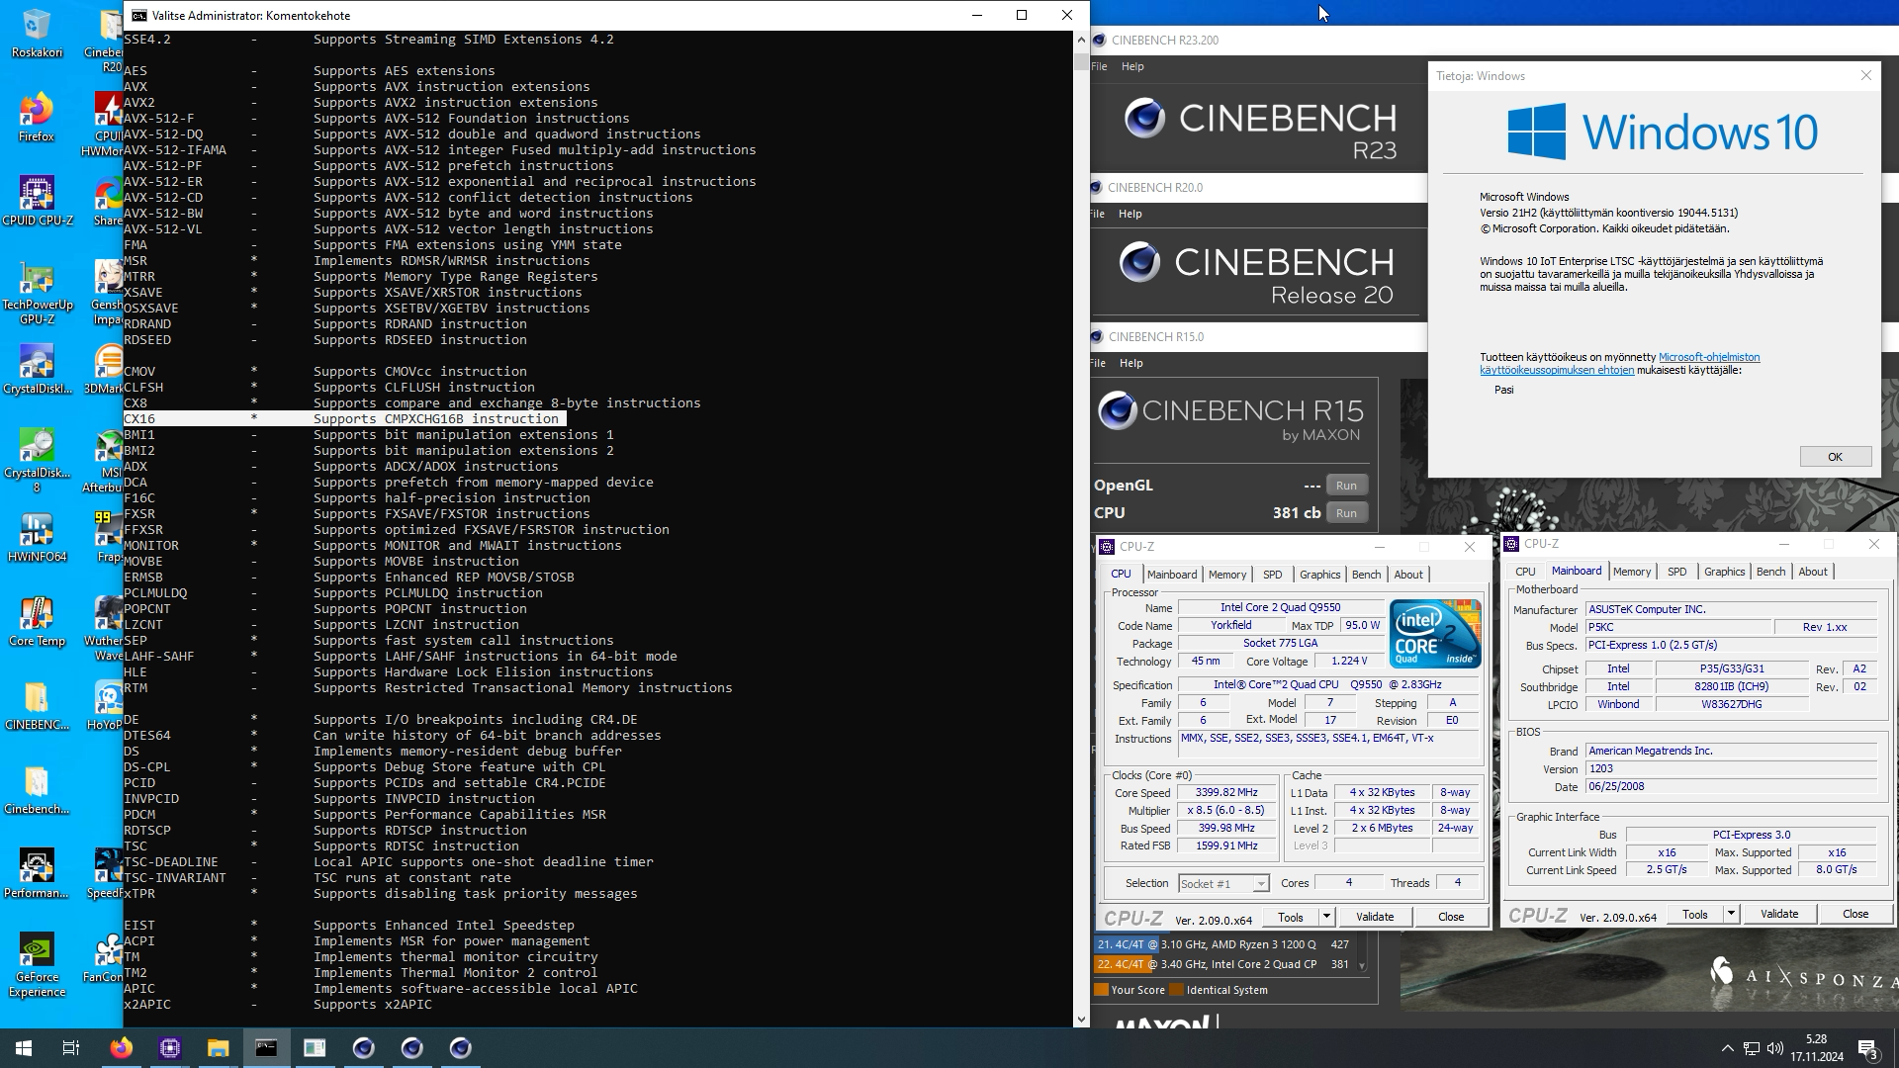Screen dimensions: 1899x1068
Task: Launch CPUID CPU-Z desktop icon
Action: [37, 201]
